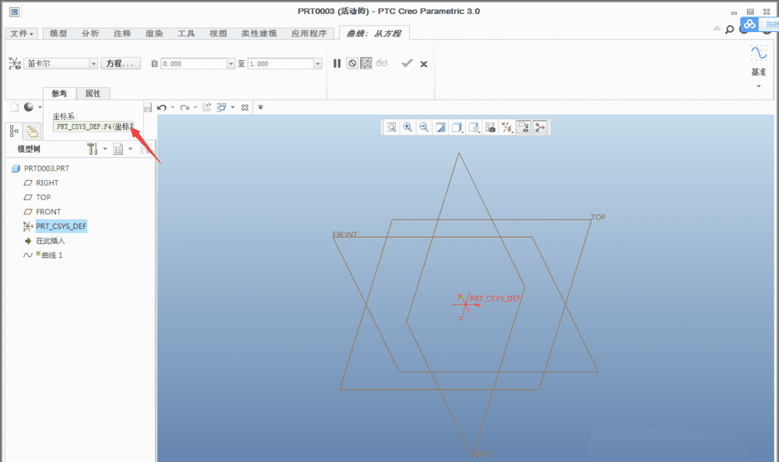Open the 笛卡尔 coordinate type dropdown
The image size is (779, 462).
pyautogui.click(x=93, y=64)
